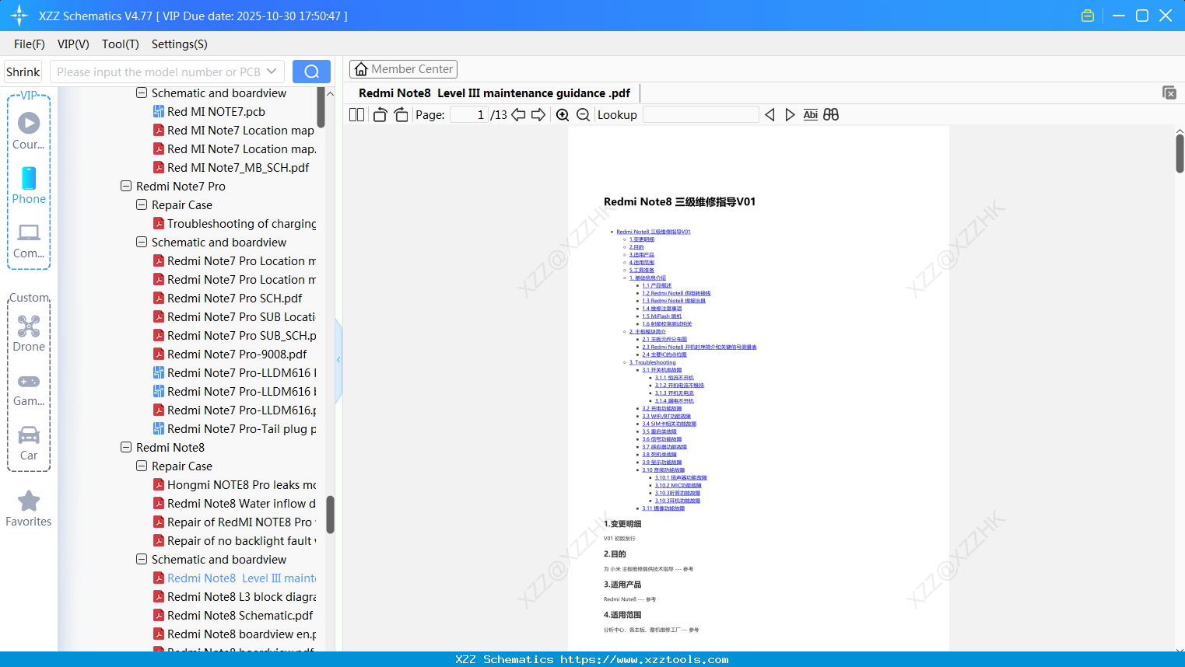Zoom out of the PDF document
The image size is (1185, 667).
pos(583,115)
